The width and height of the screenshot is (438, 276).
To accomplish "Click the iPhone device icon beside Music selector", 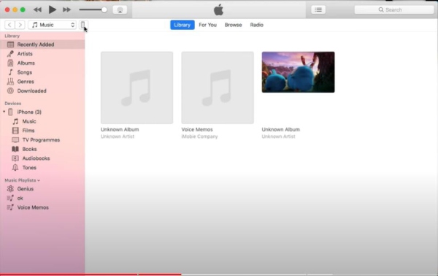I will click(83, 25).
